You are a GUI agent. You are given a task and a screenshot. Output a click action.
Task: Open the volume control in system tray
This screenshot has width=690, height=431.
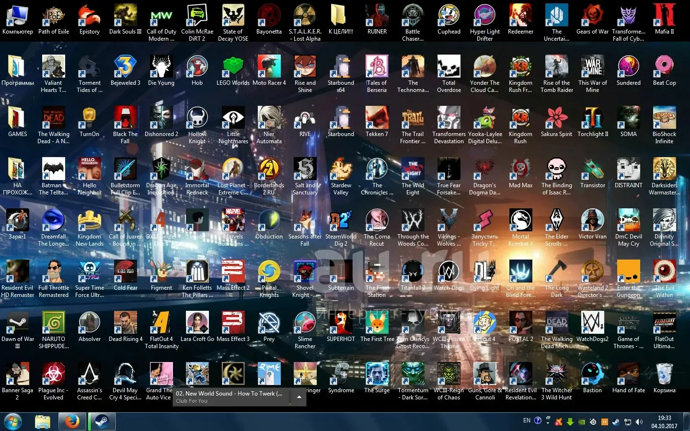[639, 422]
